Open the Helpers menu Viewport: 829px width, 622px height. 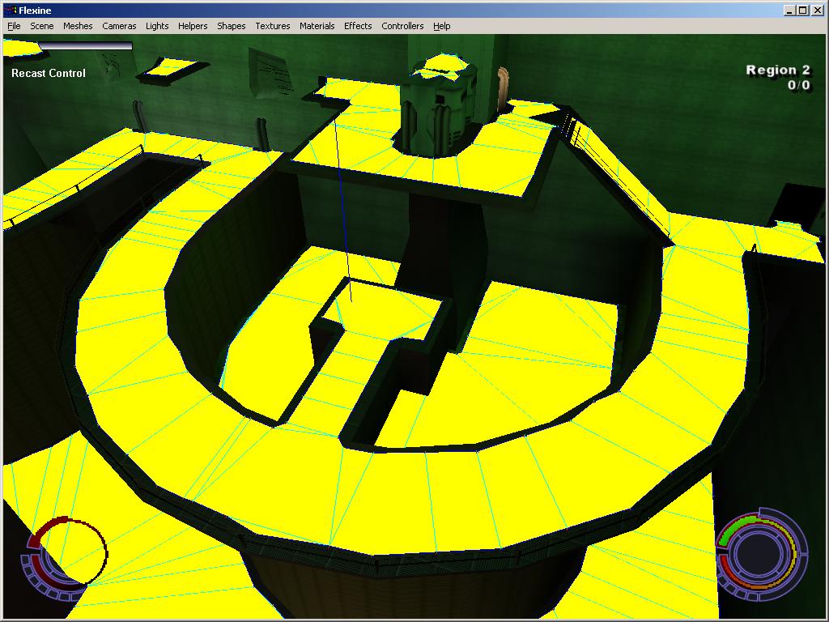point(193,26)
